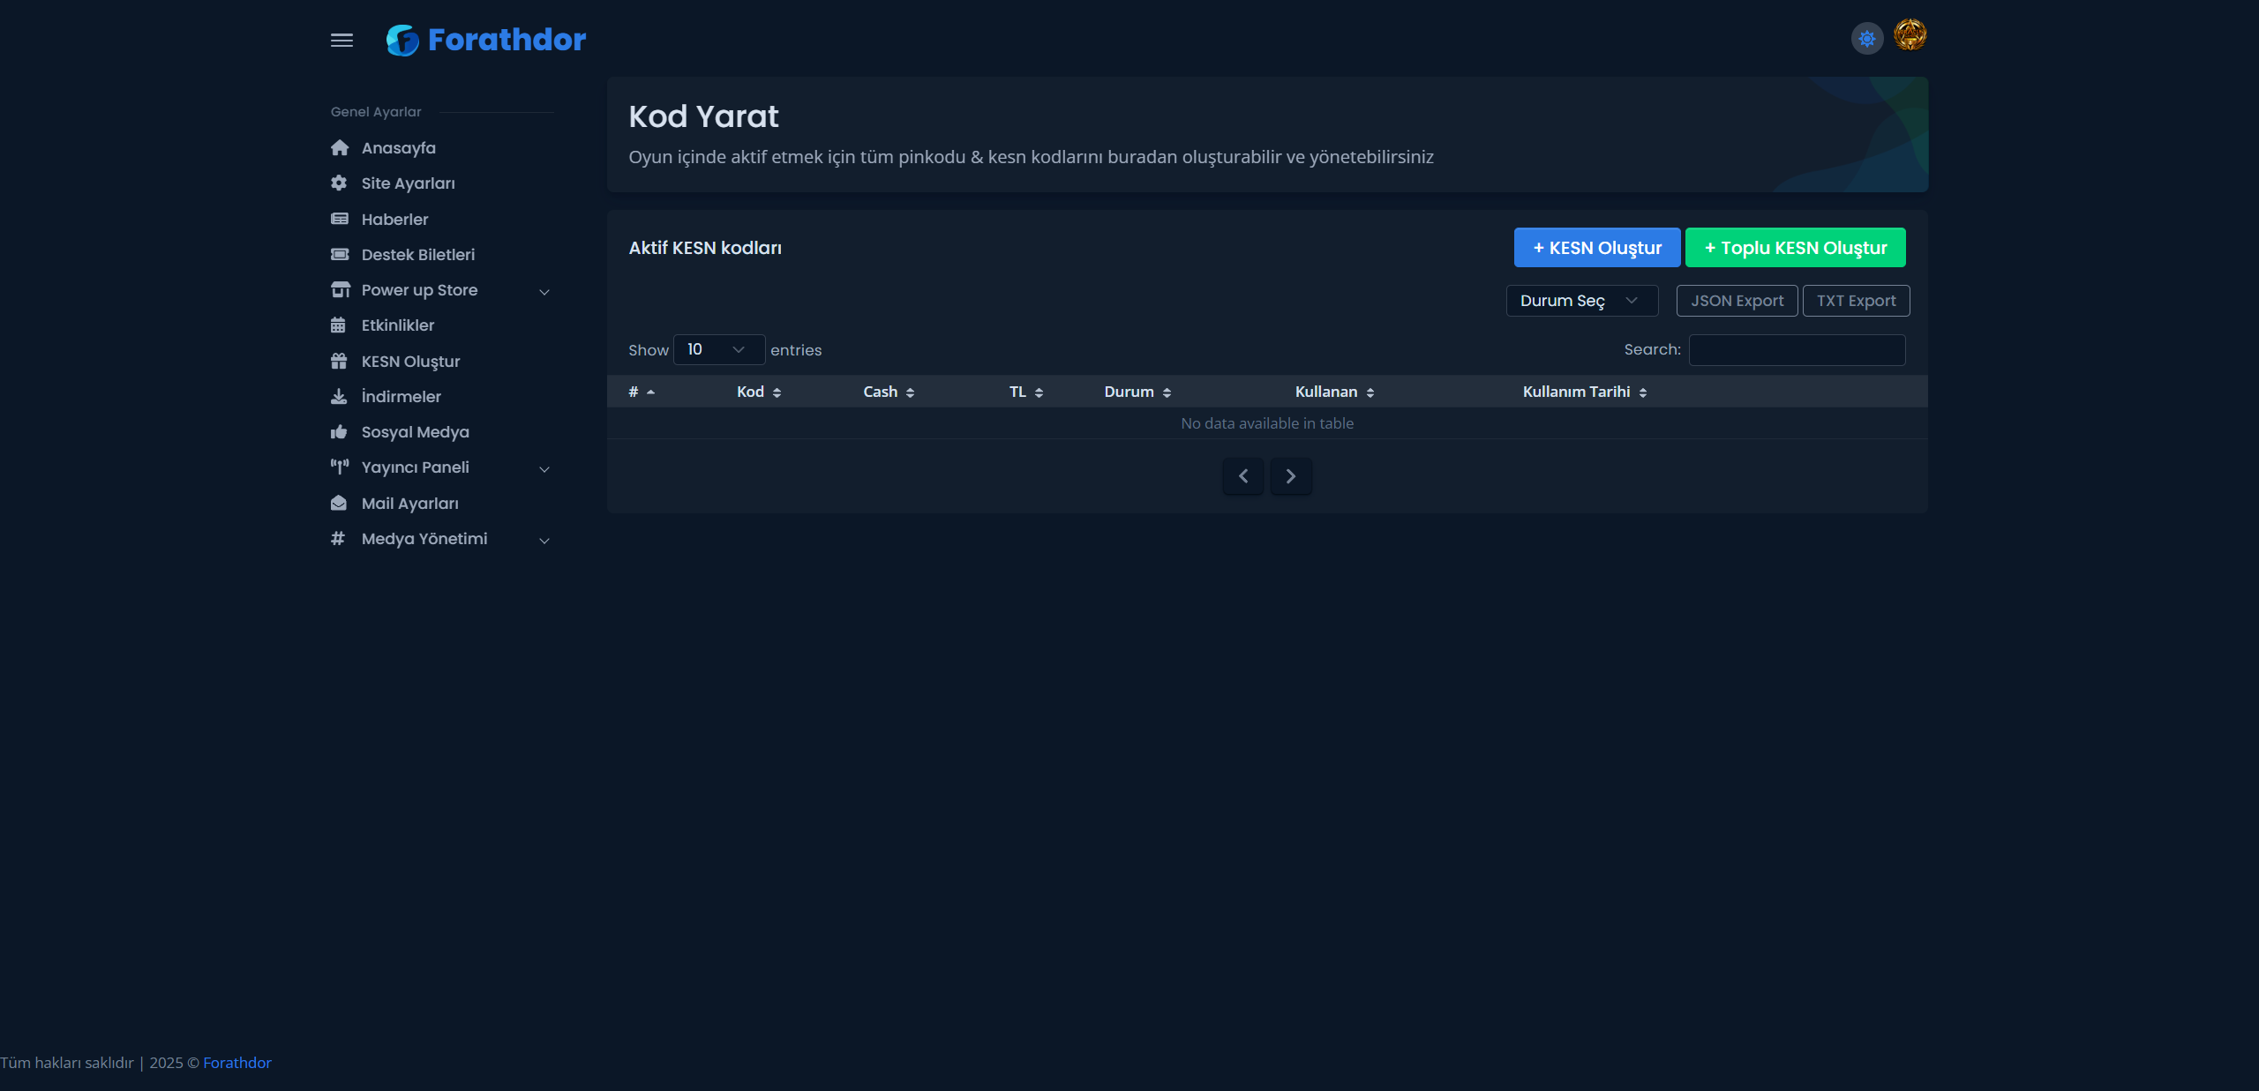Expand the Power up Store chevron
Viewport: 2259px width, 1091px height.
coord(544,292)
